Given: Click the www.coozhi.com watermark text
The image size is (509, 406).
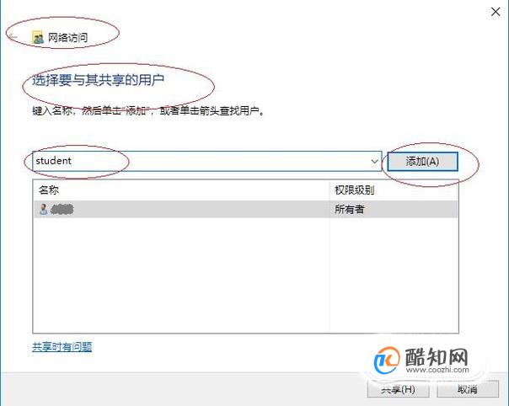Looking at the screenshot, I should [x=437, y=369].
